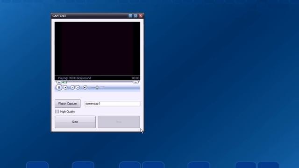Screen dimensions: 299x168
Task: Click the black video preview area
Action: 97,49
